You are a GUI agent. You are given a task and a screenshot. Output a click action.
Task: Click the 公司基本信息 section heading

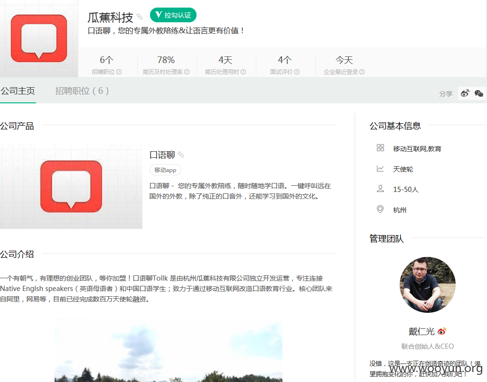[x=395, y=126]
